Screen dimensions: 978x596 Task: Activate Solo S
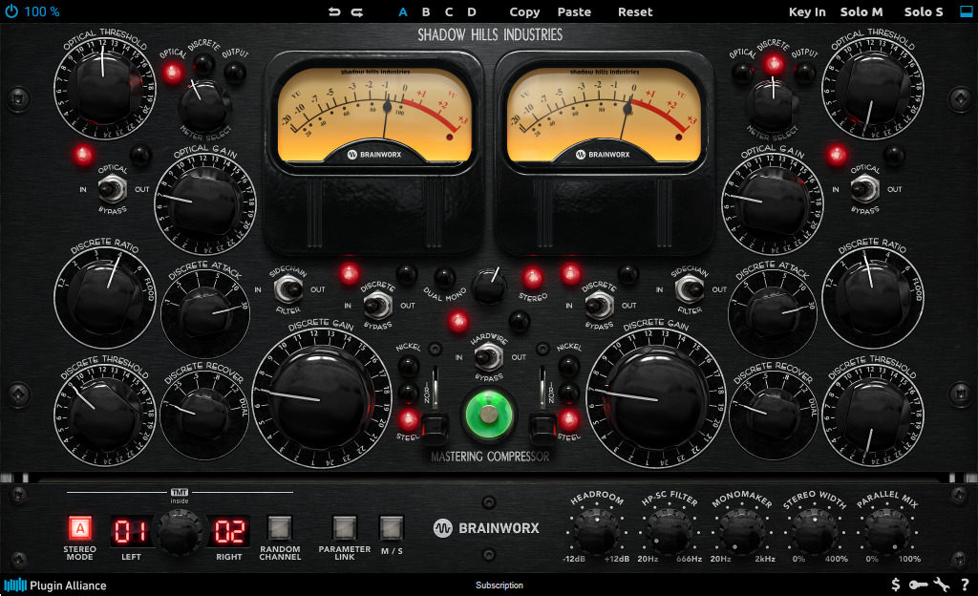click(x=924, y=11)
